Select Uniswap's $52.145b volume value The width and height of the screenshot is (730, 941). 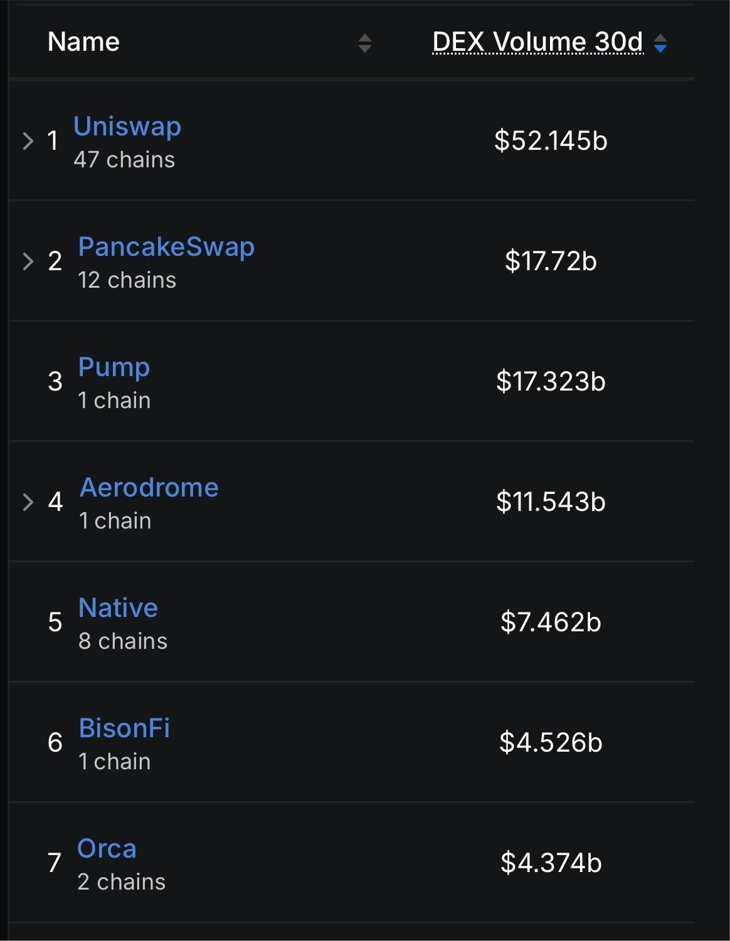(x=551, y=140)
